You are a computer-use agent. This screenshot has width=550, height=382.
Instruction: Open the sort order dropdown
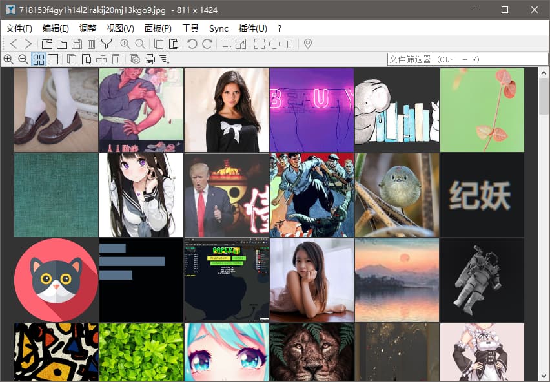[165, 59]
